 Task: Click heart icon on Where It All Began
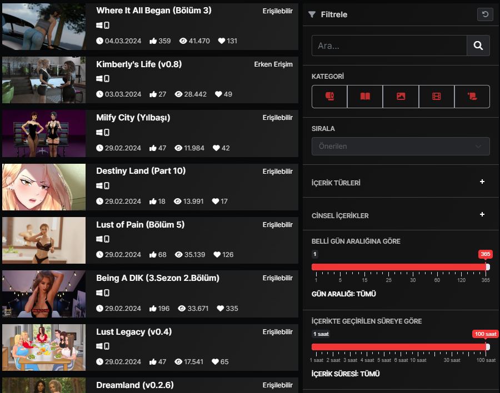click(x=222, y=41)
